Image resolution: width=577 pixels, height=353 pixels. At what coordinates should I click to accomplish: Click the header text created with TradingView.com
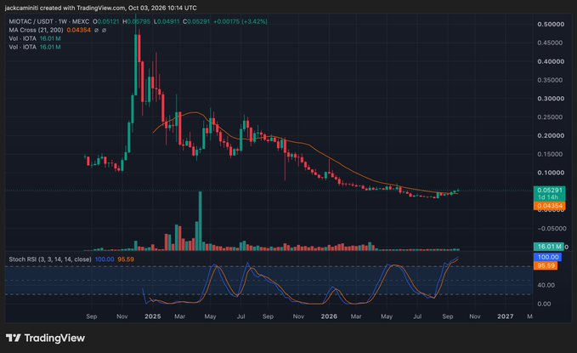(x=82, y=8)
